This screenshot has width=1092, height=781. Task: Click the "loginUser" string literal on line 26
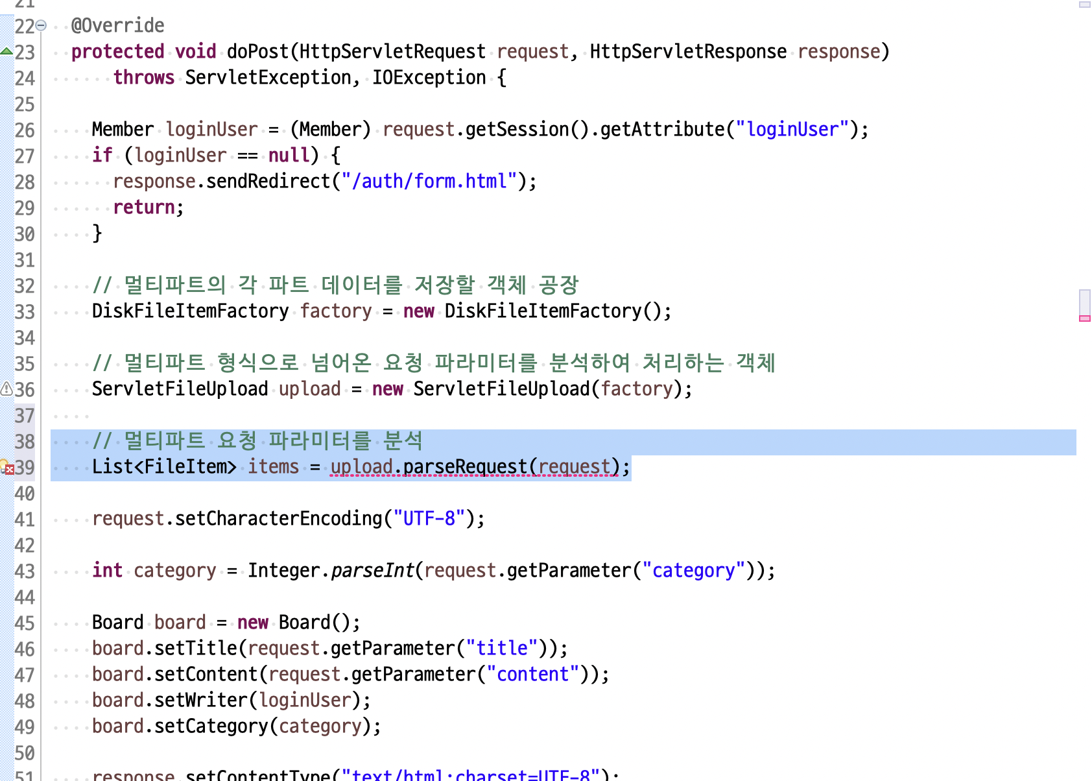(x=792, y=129)
